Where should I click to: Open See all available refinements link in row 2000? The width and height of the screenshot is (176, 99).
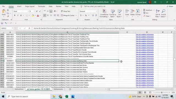[145, 35]
